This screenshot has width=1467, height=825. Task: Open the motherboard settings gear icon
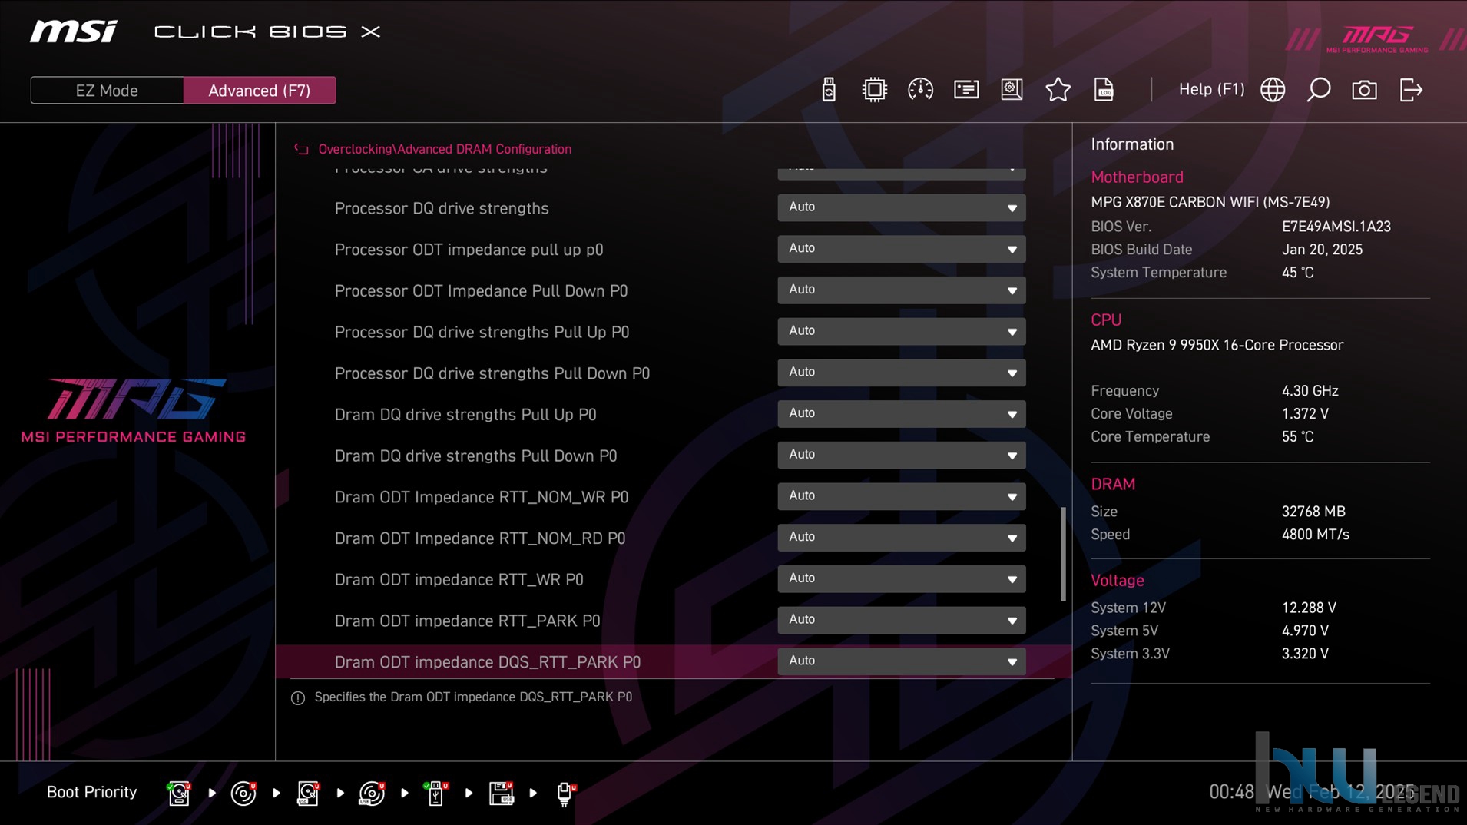[1012, 90]
